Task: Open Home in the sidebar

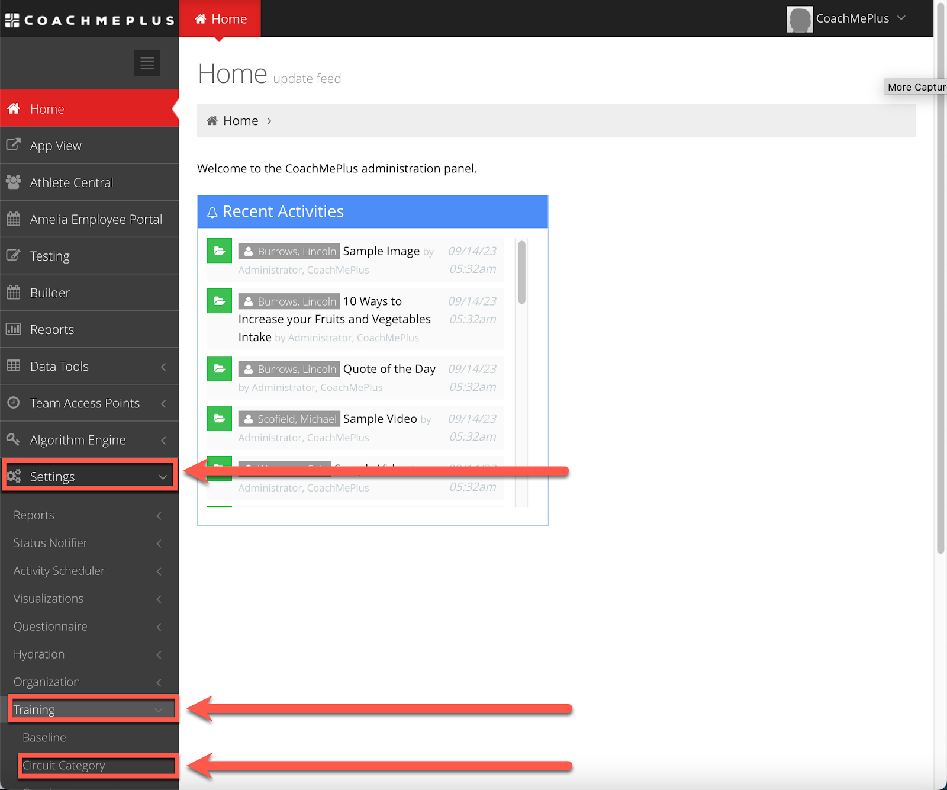Action: click(x=89, y=108)
